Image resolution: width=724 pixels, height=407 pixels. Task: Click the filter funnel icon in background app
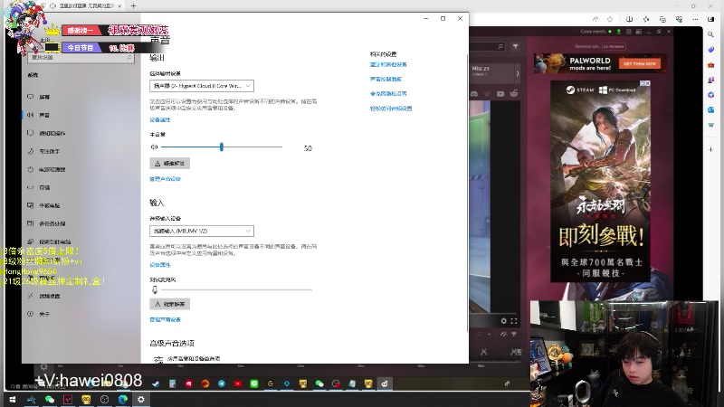515,47
